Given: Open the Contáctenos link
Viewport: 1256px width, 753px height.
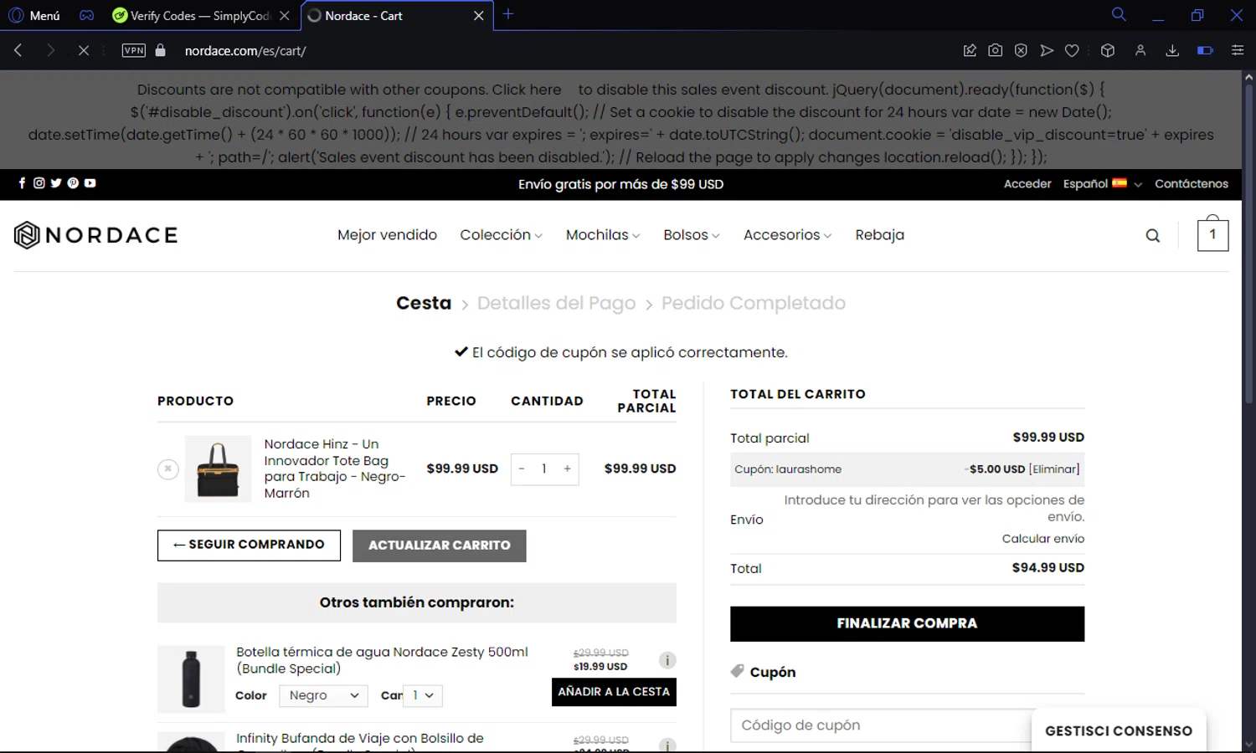Looking at the screenshot, I should pos(1192,184).
